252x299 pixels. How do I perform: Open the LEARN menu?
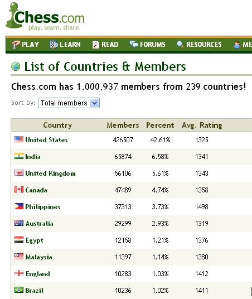(65, 45)
